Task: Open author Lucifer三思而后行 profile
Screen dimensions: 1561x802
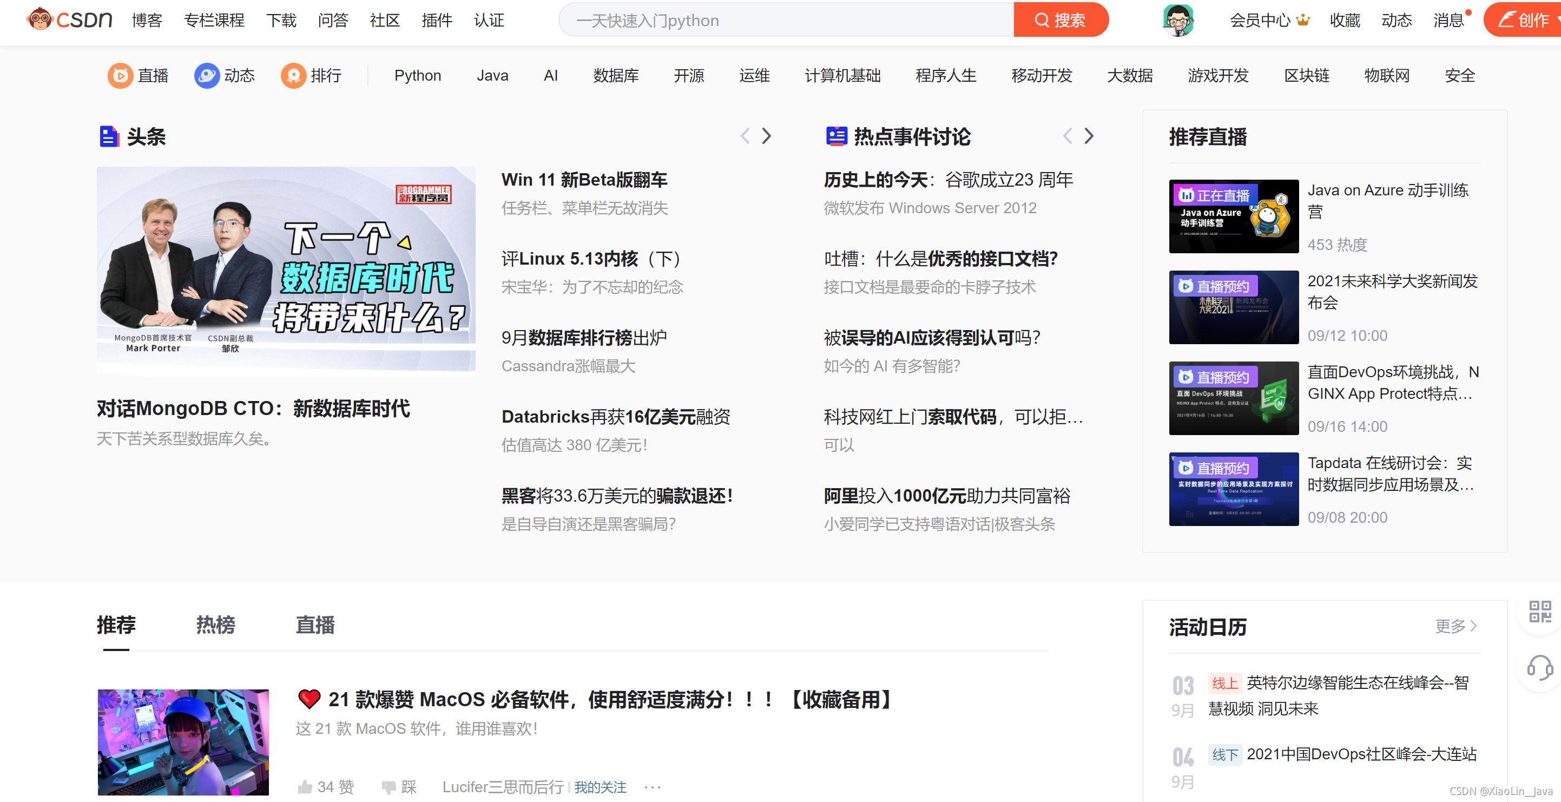Action: (502, 787)
